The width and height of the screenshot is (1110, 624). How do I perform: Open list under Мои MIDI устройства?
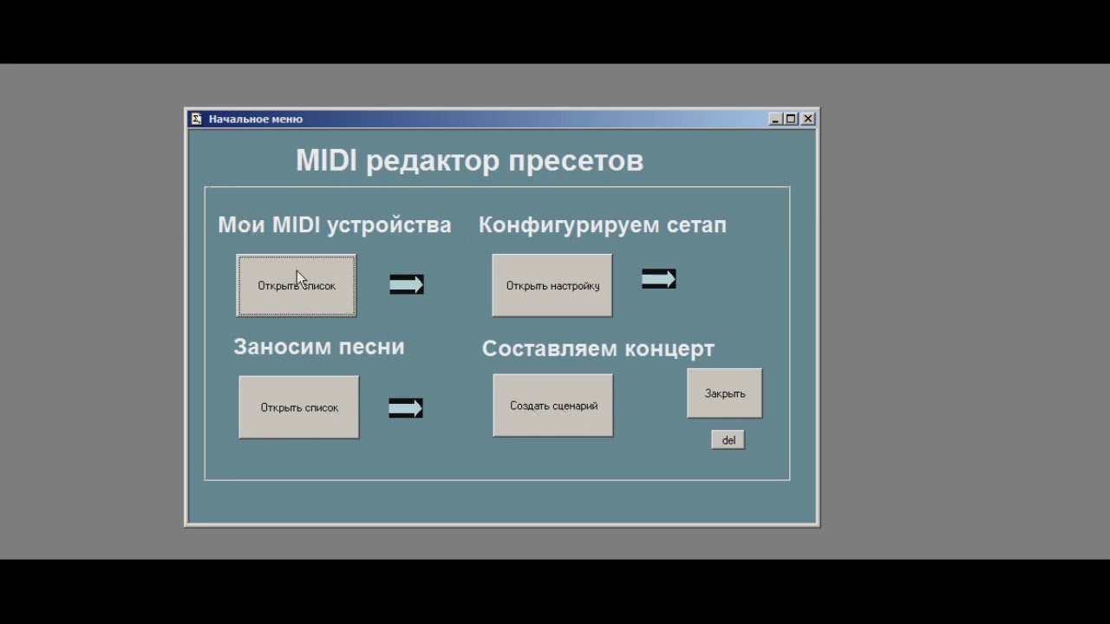tap(297, 285)
